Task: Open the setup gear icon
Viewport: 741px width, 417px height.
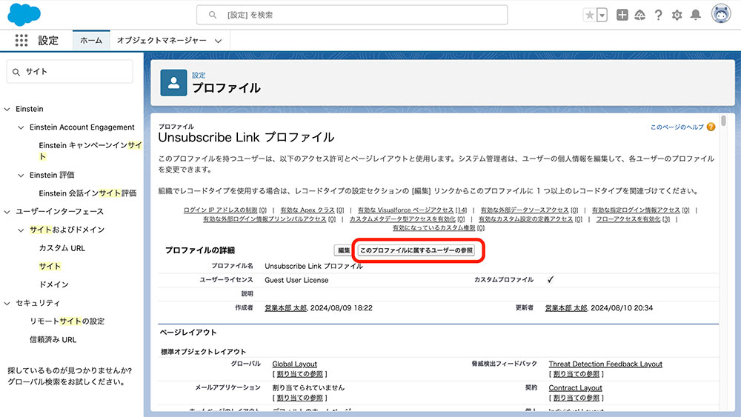Action: tap(677, 15)
